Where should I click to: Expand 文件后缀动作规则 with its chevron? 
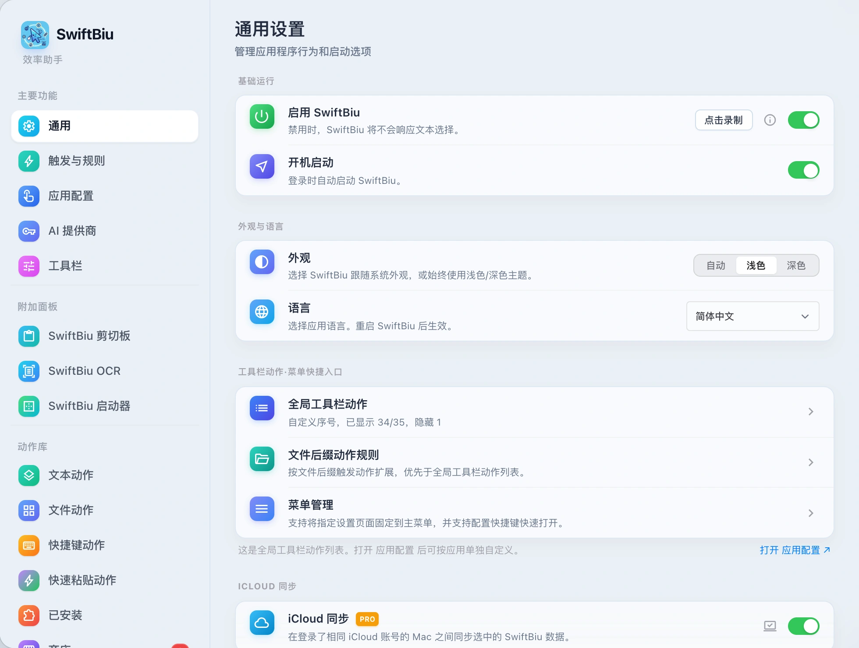[x=811, y=462]
